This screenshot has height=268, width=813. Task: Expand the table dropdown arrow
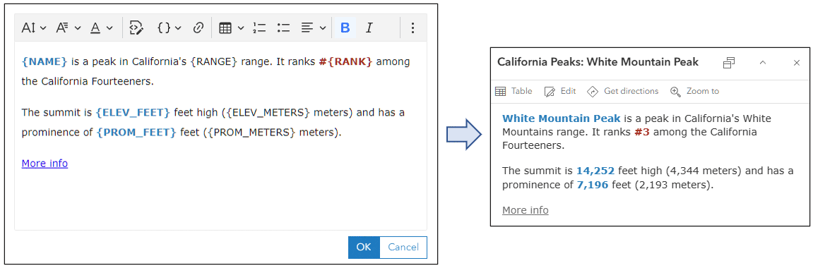[x=241, y=28]
